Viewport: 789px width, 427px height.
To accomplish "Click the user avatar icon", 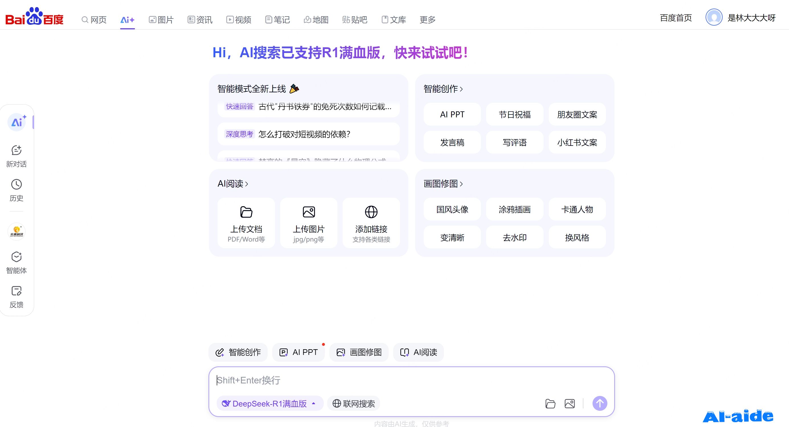I will click(x=714, y=17).
